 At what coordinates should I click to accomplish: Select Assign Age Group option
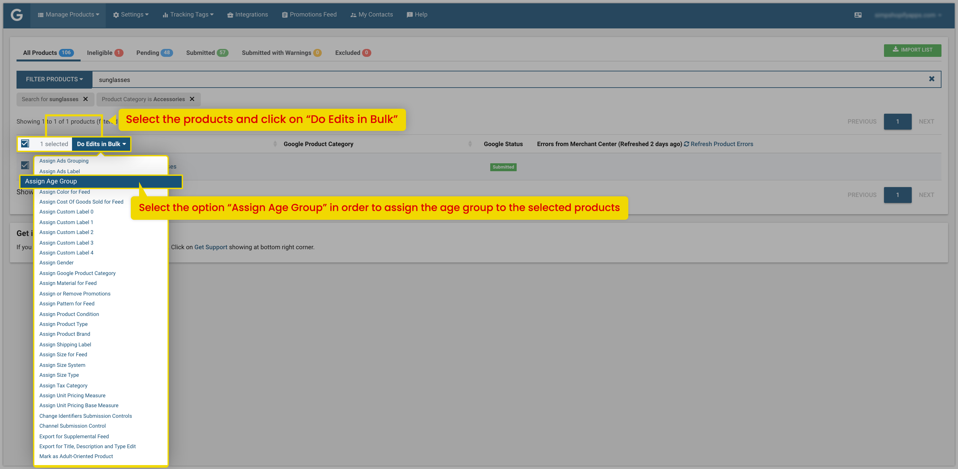101,181
